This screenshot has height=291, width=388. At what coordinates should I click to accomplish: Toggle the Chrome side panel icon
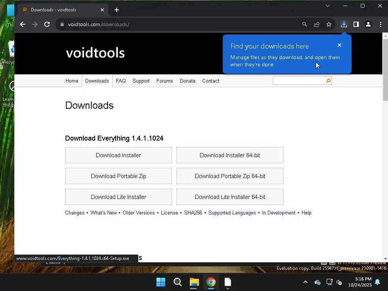(356, 24)
